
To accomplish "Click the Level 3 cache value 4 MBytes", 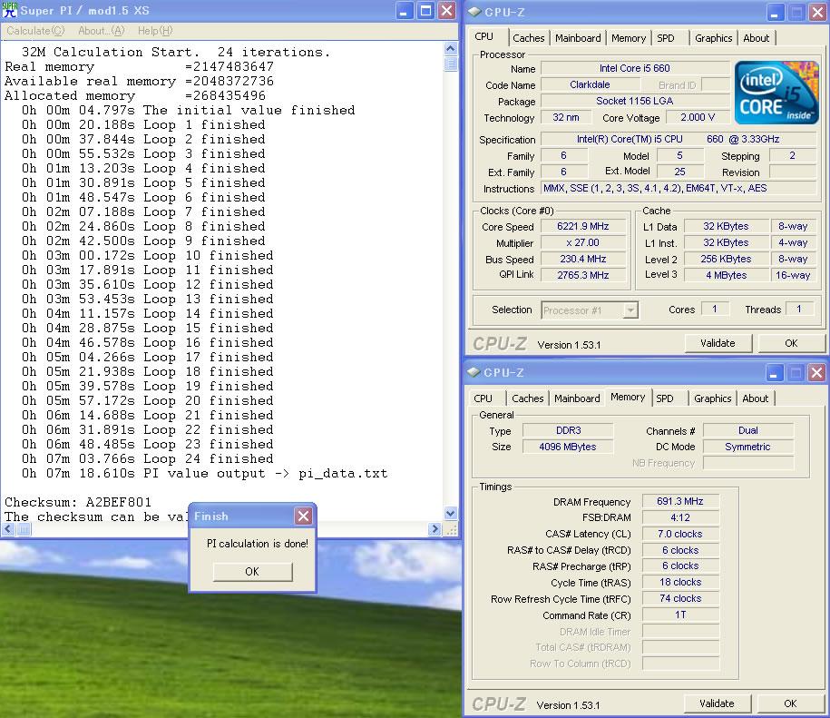I will click(727, 275).
